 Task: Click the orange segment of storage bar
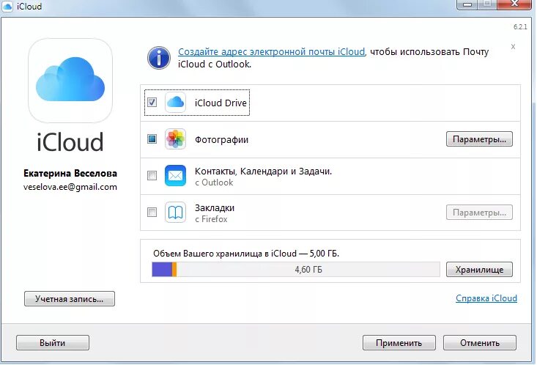point(174,270)
